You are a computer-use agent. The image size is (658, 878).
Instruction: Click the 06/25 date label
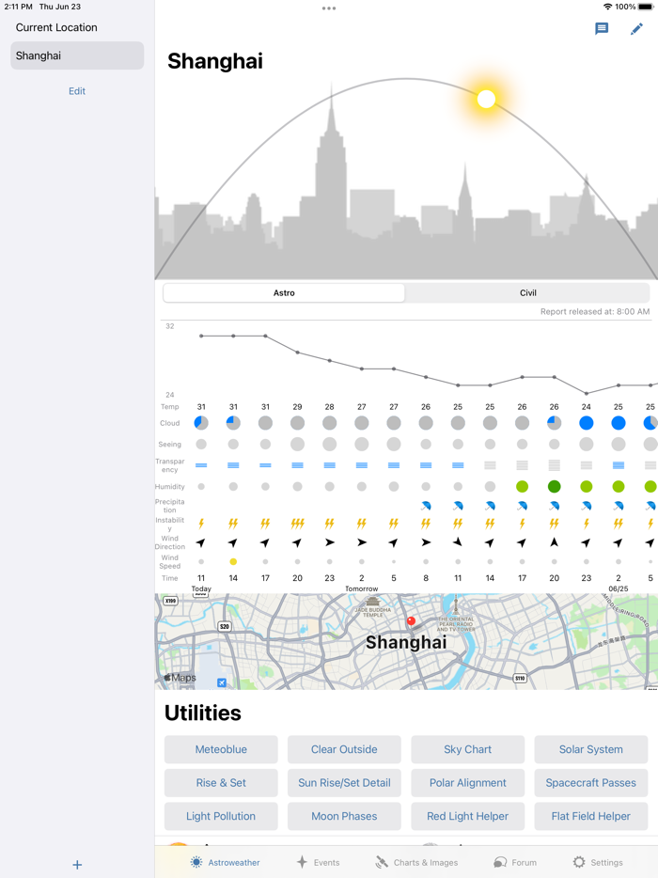click(619, 589)
